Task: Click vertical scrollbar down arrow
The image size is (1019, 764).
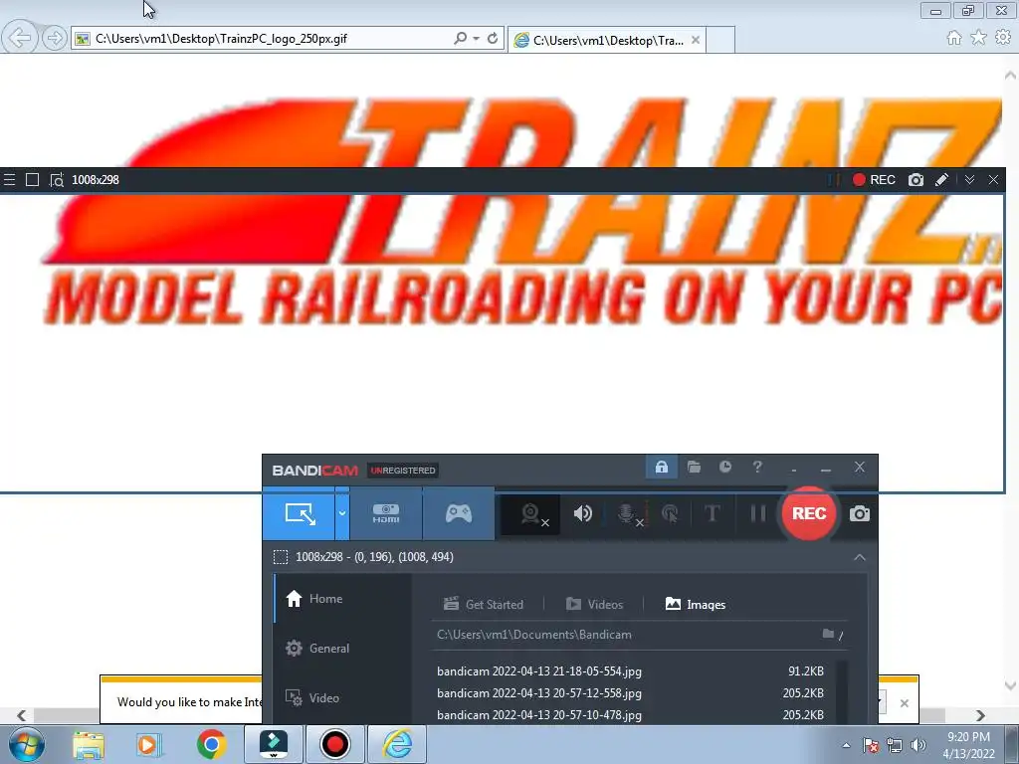Action: tap(1011, 684)
